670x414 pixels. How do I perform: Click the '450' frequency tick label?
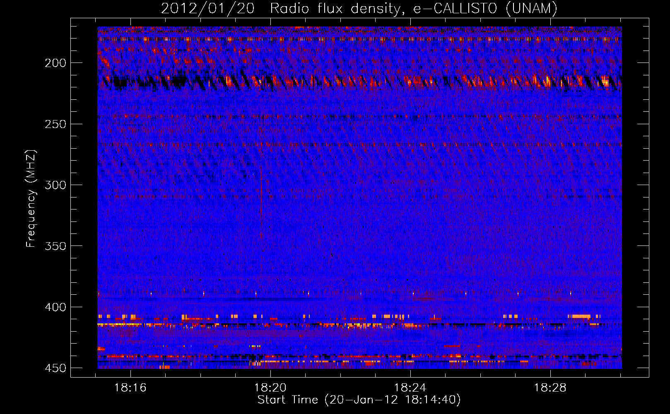click(x=55, y=368)
